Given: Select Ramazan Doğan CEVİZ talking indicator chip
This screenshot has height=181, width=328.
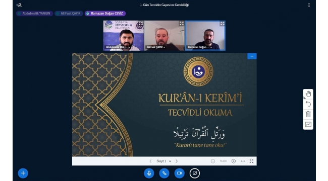Looking at the screenshot, I should [105, 14].
